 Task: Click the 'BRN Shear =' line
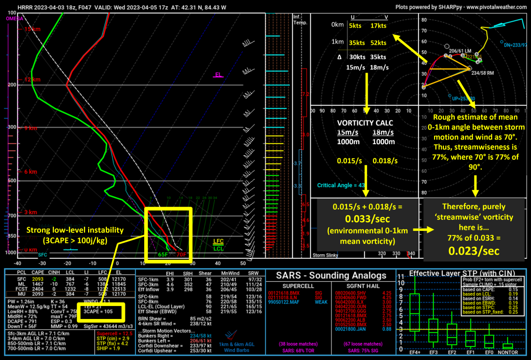[x=175, y=319]
